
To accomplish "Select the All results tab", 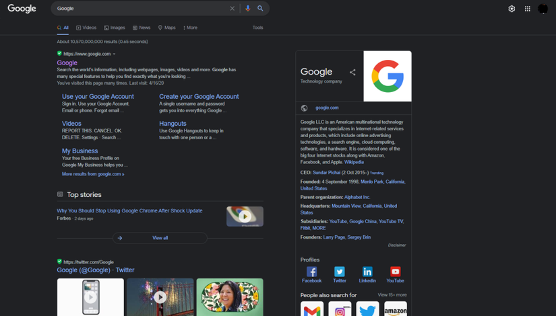I will [63, 28].
